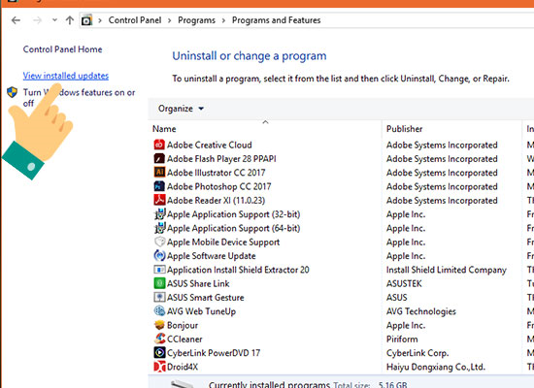Click the CyberLink PowerDVD 17 icon
The width and height of the screenshot is (534, 388).
click(159, 353)
